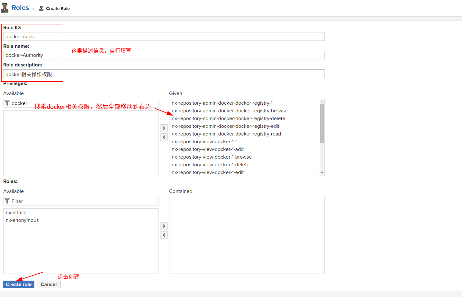Move privilege left with the Privileges remove arrow

click(164, 137)
